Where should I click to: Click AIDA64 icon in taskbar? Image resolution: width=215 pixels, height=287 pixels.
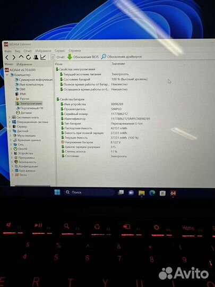tap(173, 193)
